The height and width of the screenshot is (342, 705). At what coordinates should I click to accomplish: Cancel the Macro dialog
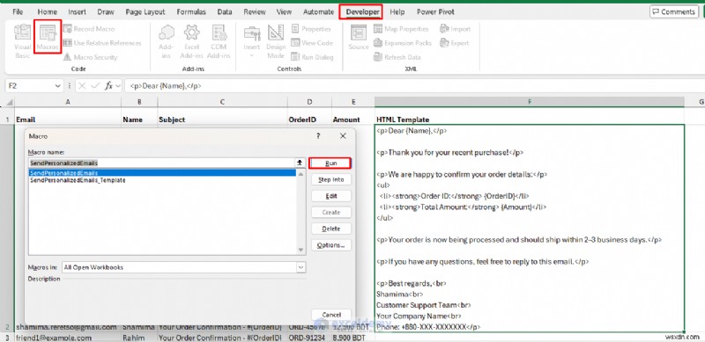tap(331, 315)
